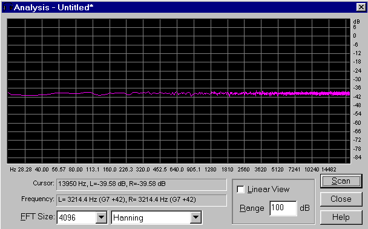Open Help for the analysis window

[x=341, y=217]
